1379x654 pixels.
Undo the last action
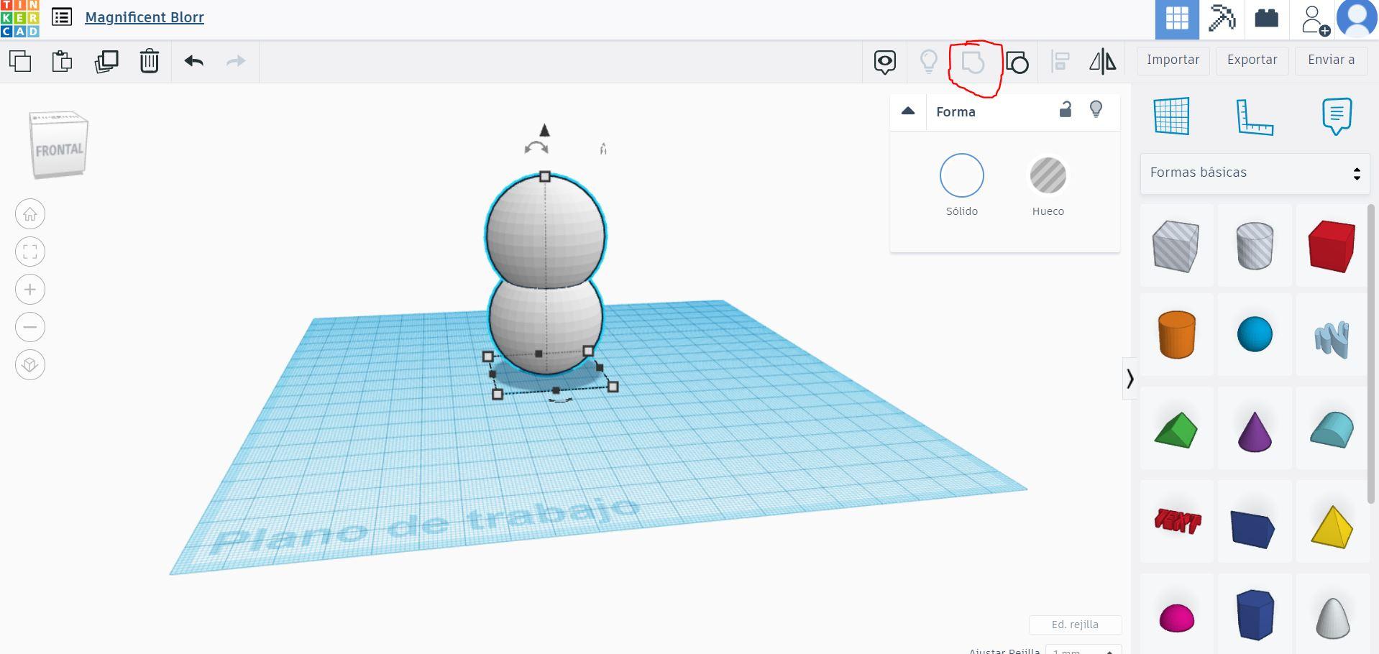pos(194,61)
